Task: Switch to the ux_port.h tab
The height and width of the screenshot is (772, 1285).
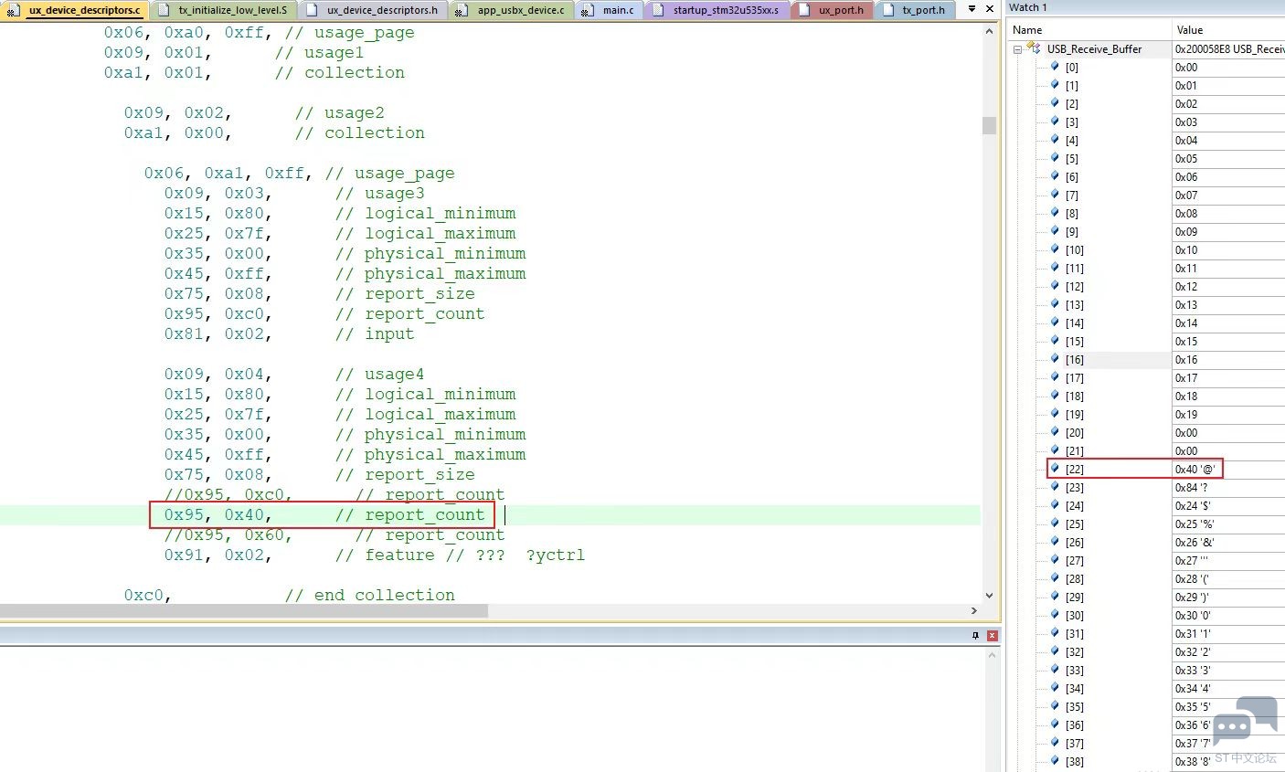Action: 831,10
